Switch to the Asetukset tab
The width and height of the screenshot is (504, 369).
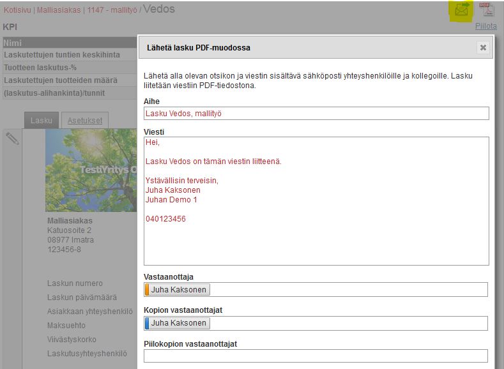pos(85,121)
